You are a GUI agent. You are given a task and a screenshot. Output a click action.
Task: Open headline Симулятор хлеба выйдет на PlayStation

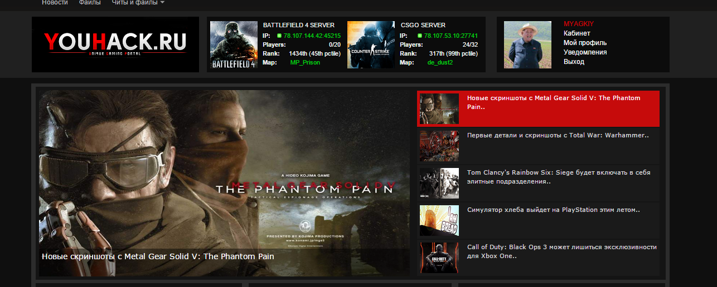click(x=553, y=210)
